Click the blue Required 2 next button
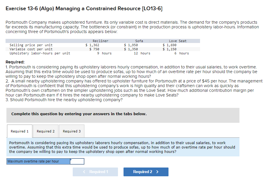The width and height of the screenshot is (278, 195). tap(146, 172)
